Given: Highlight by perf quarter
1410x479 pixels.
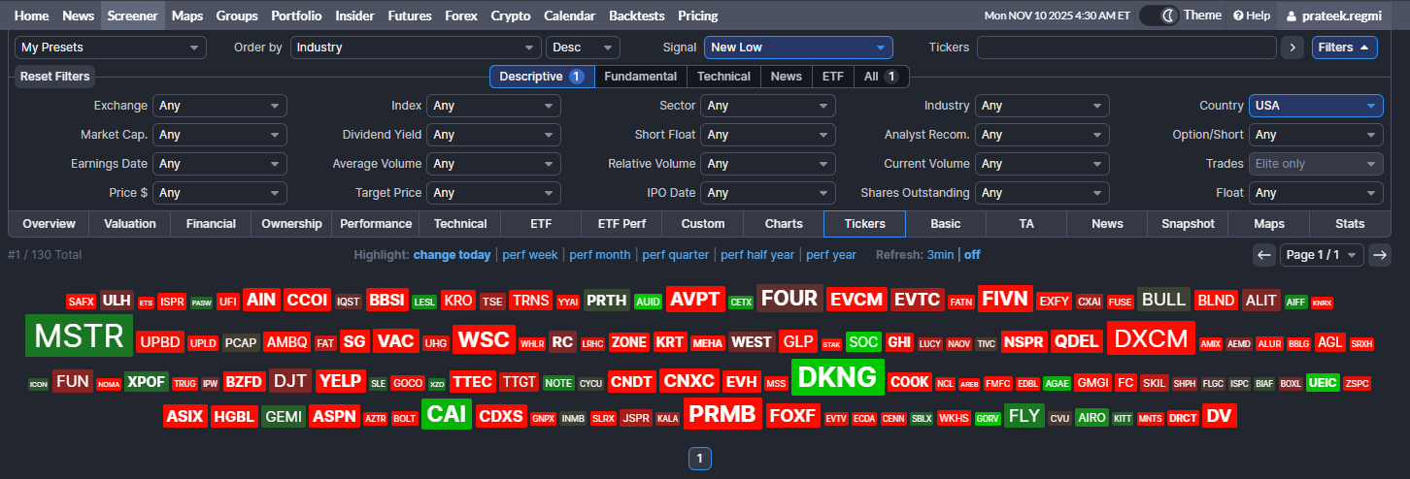Looking at the screenshot, I should (676, 255).
